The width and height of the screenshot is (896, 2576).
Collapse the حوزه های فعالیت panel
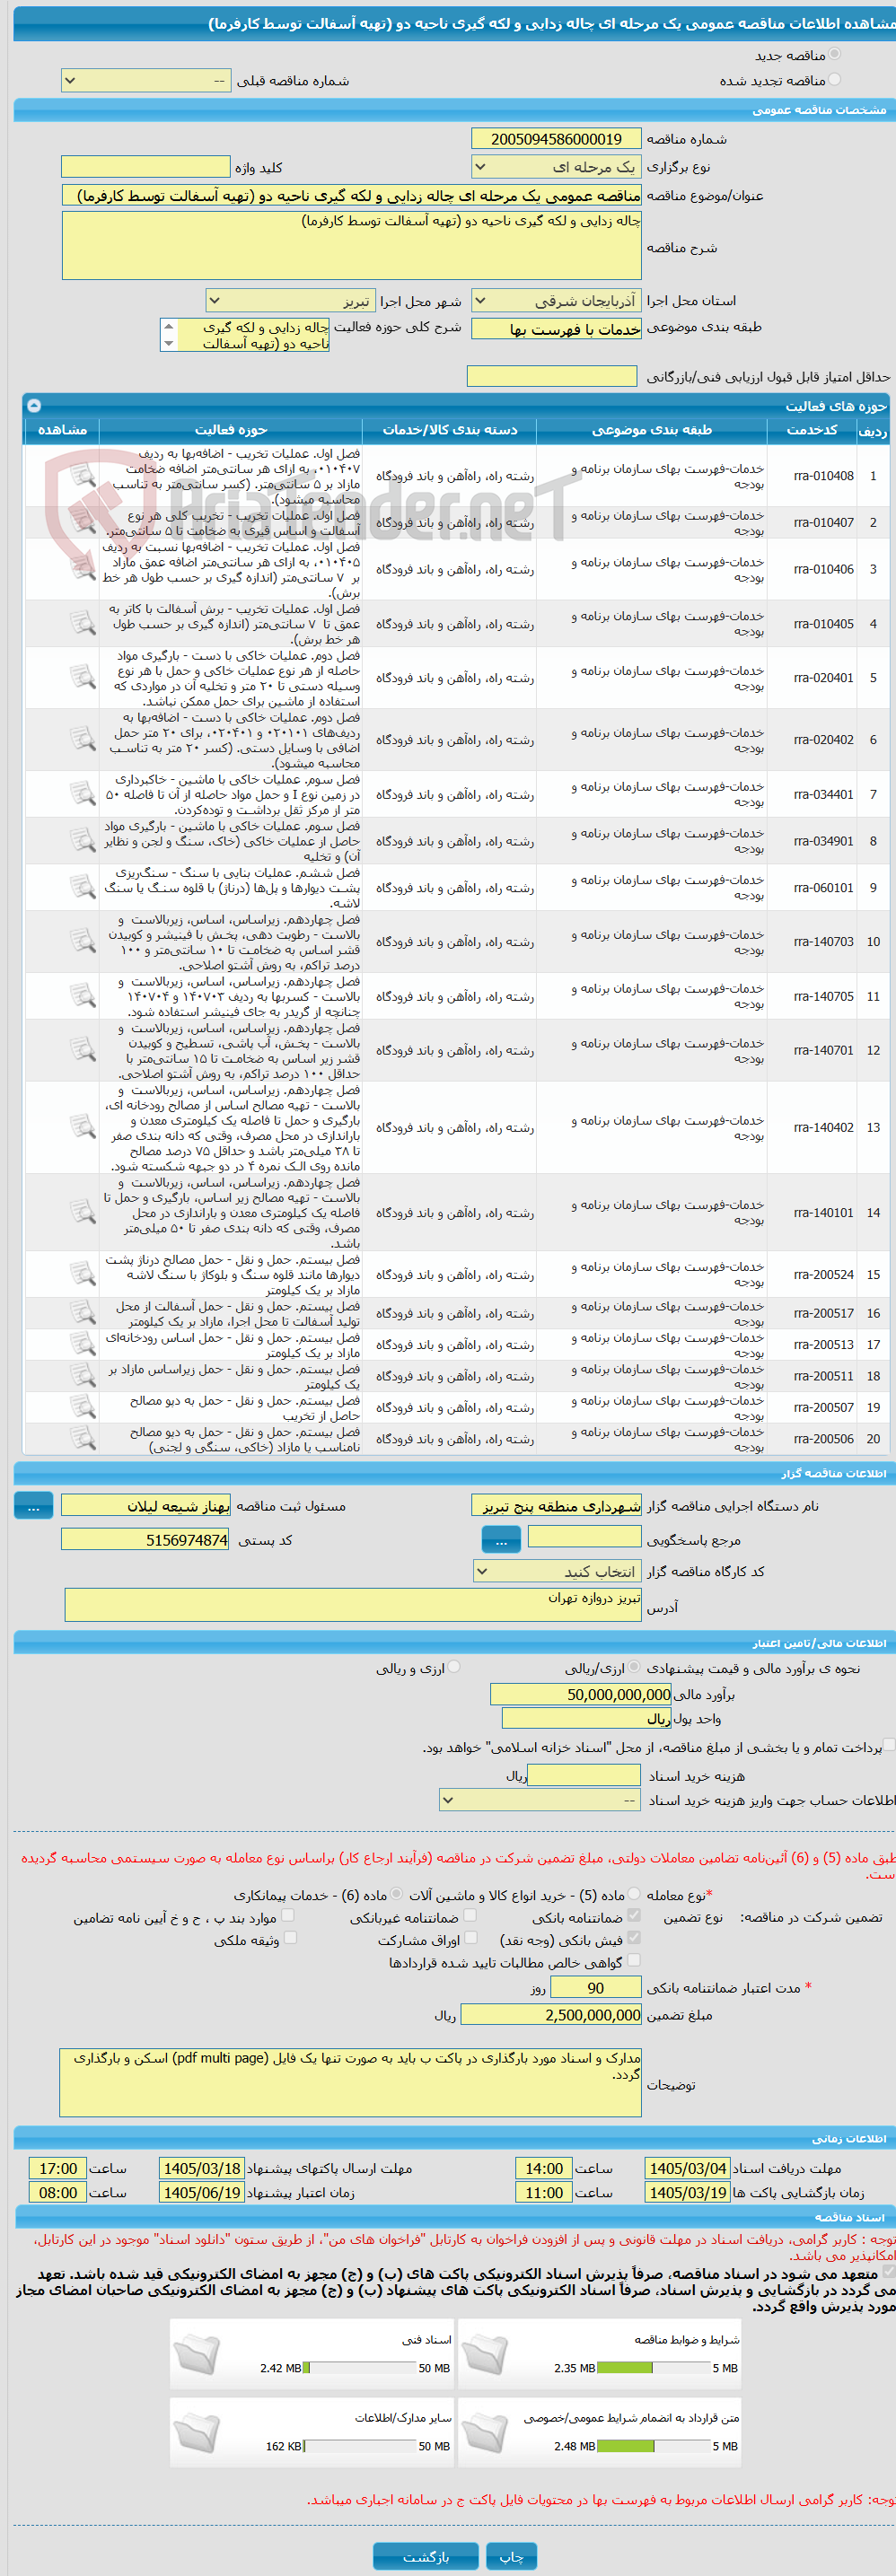pos(34,405)
